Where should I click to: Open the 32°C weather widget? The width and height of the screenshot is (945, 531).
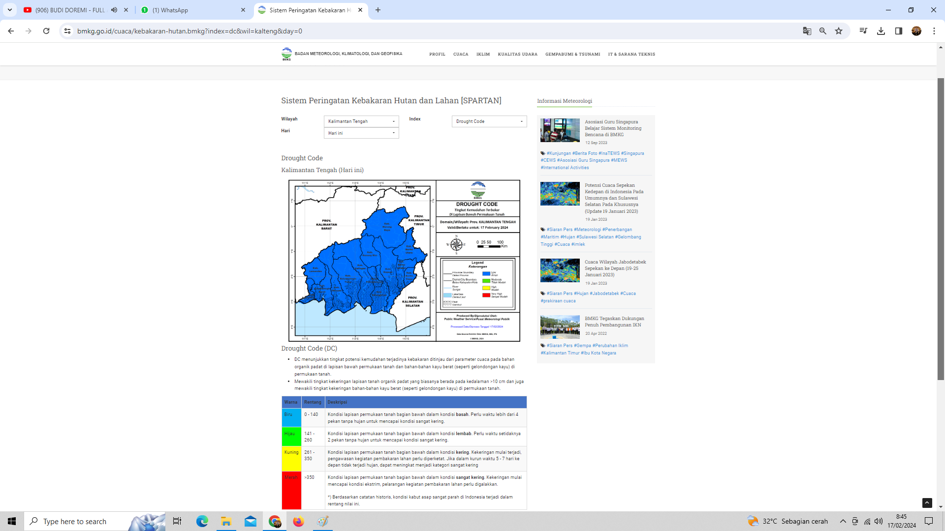[787, 521]
